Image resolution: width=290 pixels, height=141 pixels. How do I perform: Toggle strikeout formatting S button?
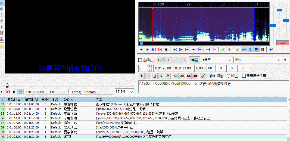click(x=161, y=76)
